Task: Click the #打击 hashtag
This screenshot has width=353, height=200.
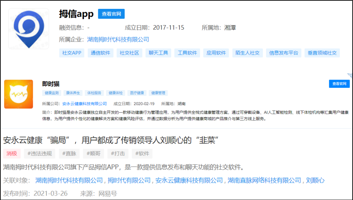Action: [118, 153]
